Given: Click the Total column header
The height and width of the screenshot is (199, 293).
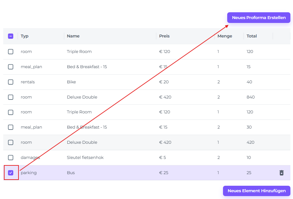Looking at the screenshot, I should (x=252, y=36).
